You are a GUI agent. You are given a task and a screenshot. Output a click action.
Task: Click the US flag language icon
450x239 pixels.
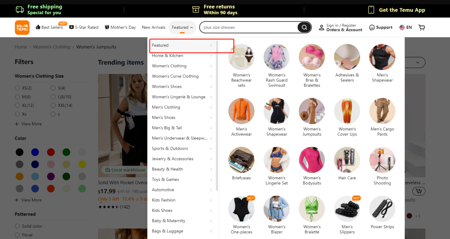(x=402, y=28)
